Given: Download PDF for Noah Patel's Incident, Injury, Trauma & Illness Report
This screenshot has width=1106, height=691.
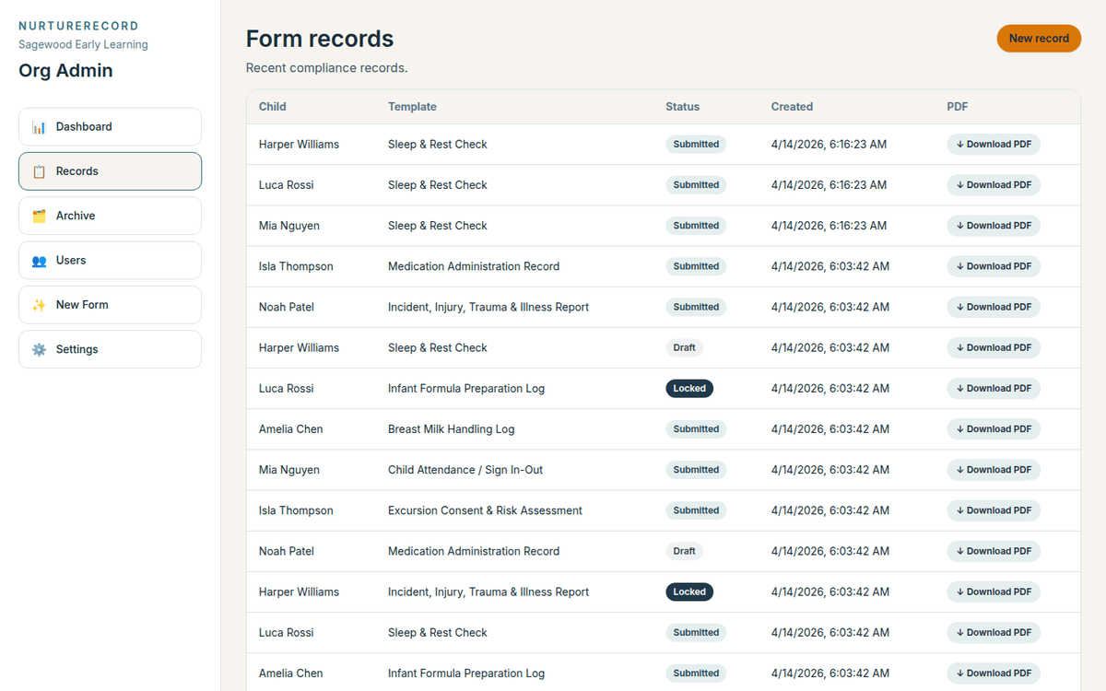Looking at the screenshot, I should [994, 307].
